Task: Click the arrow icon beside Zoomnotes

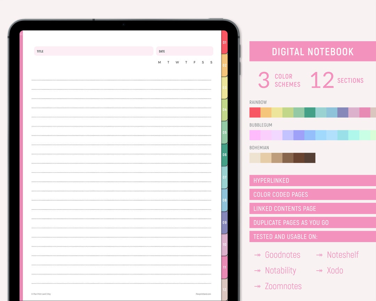Action: click(258, 286)
